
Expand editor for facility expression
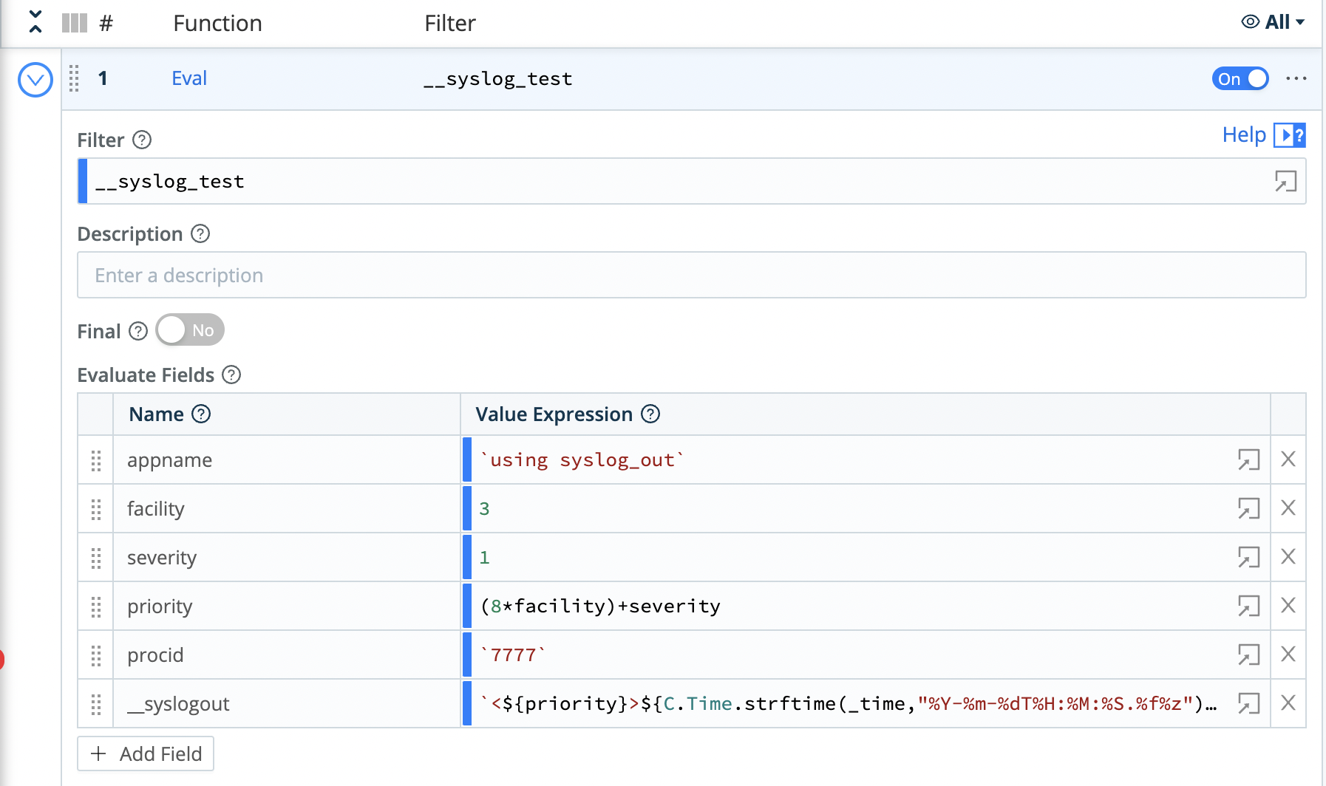pyautogui.click(x=1249, y=508)
